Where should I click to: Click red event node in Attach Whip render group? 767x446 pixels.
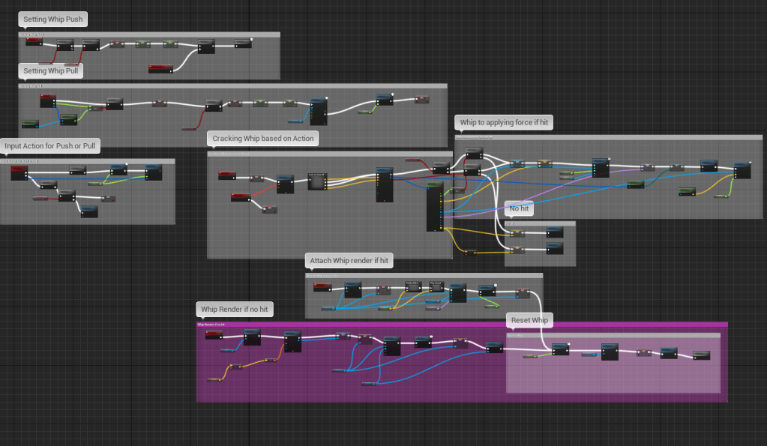pyautogui.click(x=320, y=286)
